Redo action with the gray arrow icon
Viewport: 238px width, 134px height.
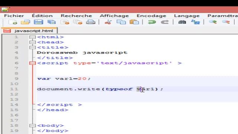pos(165,22)
